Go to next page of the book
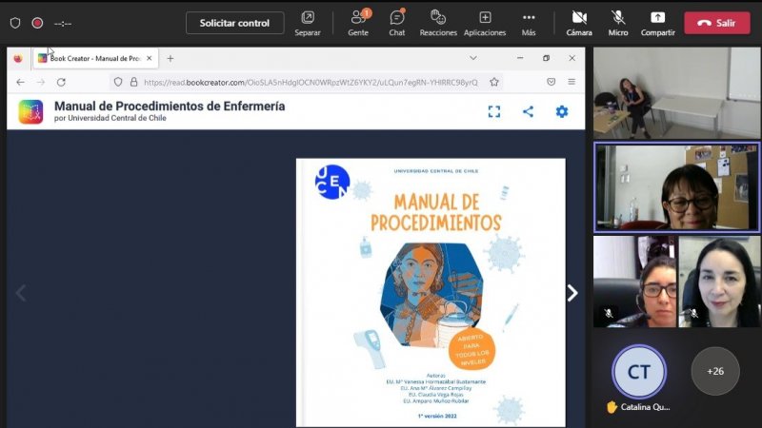Image resolution: width=762 pixels, height=428 pixels. coord(572,293)
